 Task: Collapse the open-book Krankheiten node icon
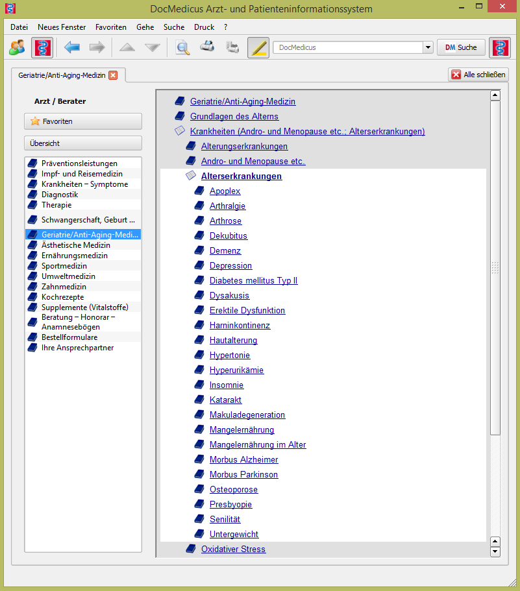(x=180, y=131)
